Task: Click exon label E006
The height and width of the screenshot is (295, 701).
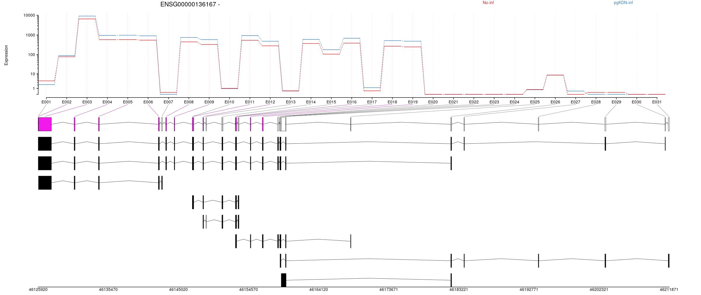Action: click(x=148, y=102)
